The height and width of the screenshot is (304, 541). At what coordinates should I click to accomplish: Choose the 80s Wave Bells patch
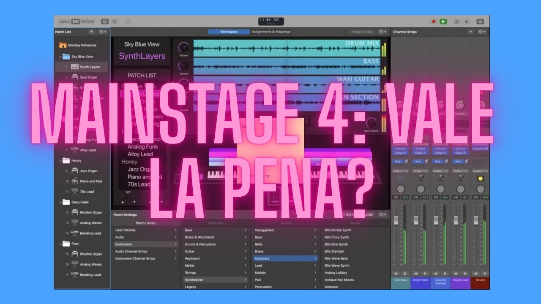(336, 258)
